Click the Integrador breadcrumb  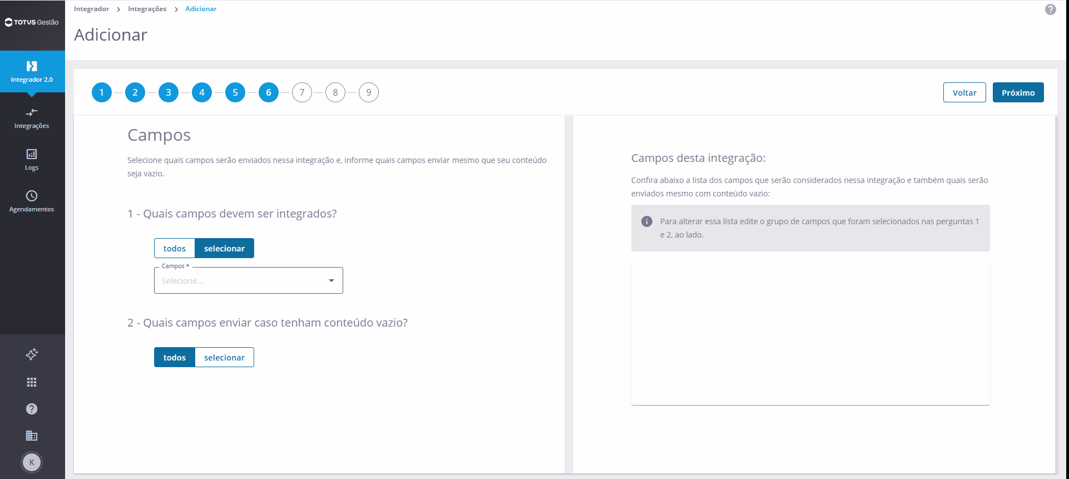tap(91, 9)
